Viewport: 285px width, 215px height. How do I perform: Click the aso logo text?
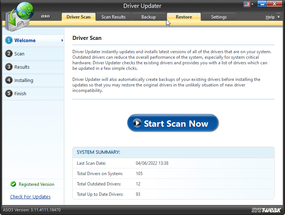[x=45, y=16]
